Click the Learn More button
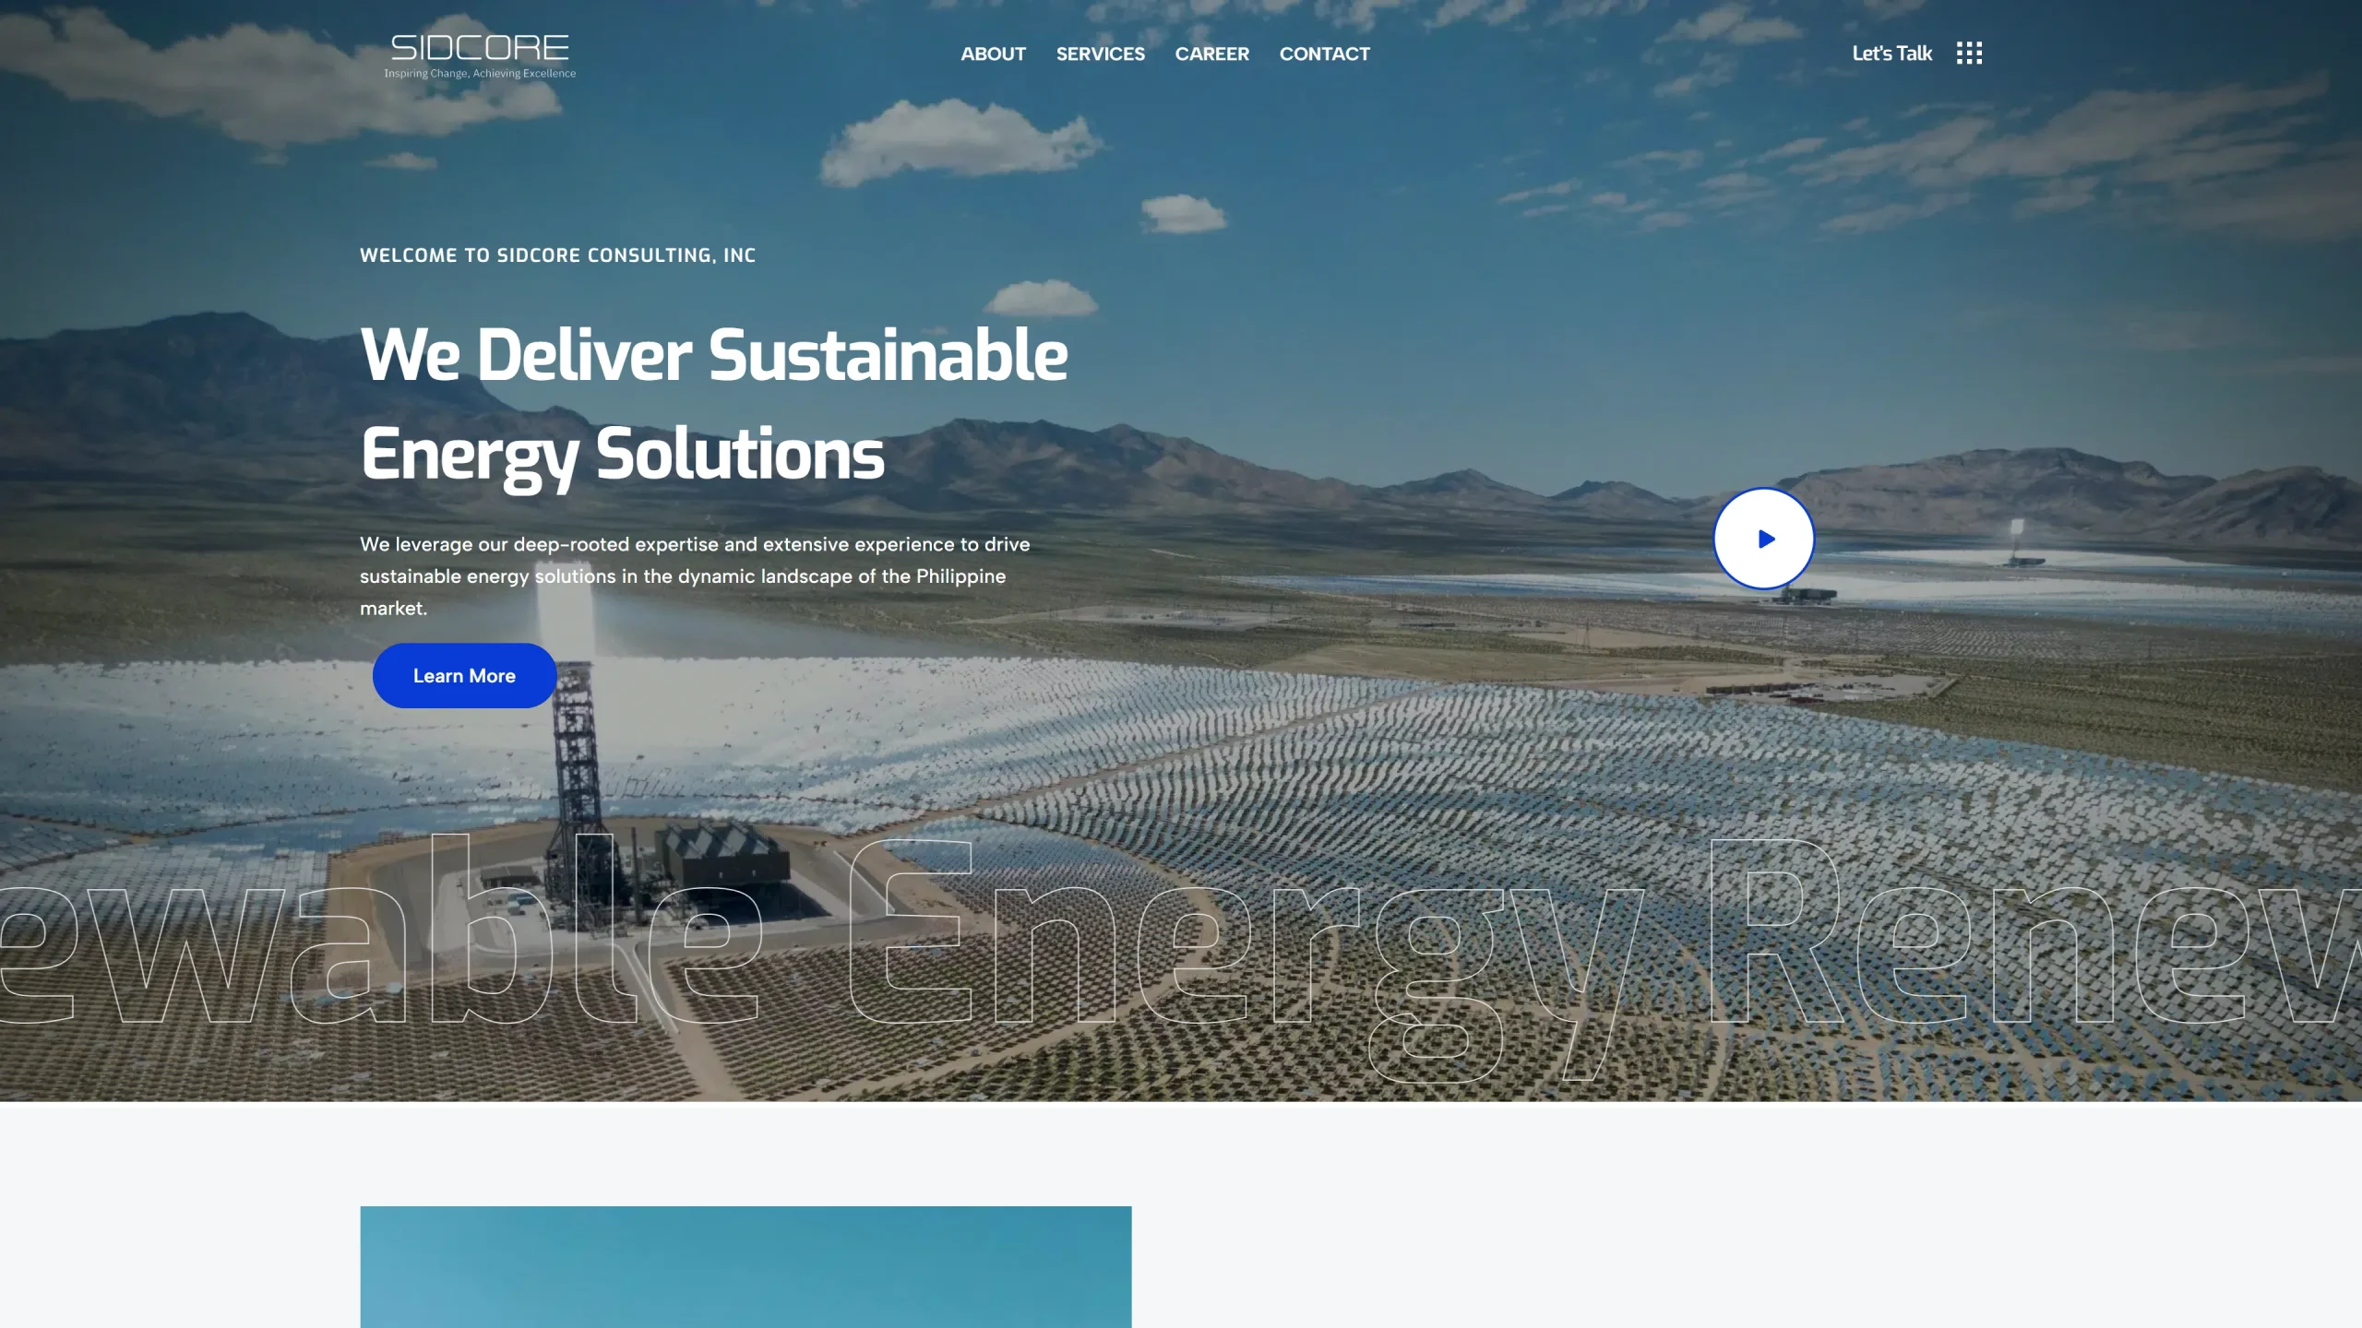Viewport: 2362px width, 1328px height. tap(464, 674)
